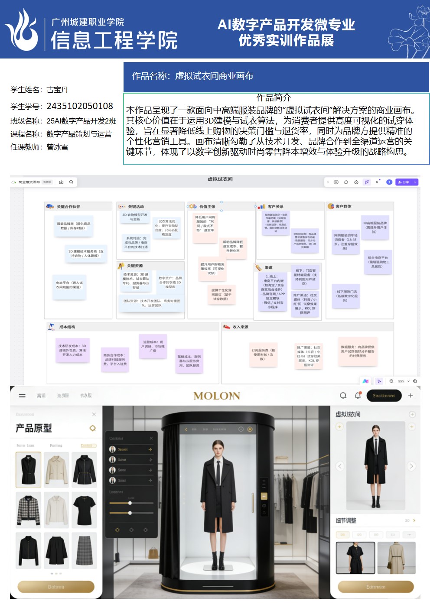Viewport: 430px width, 608px height.
Task: Click the timer icon in the whiteboard toolbar
Action: [x=356, y=182]
